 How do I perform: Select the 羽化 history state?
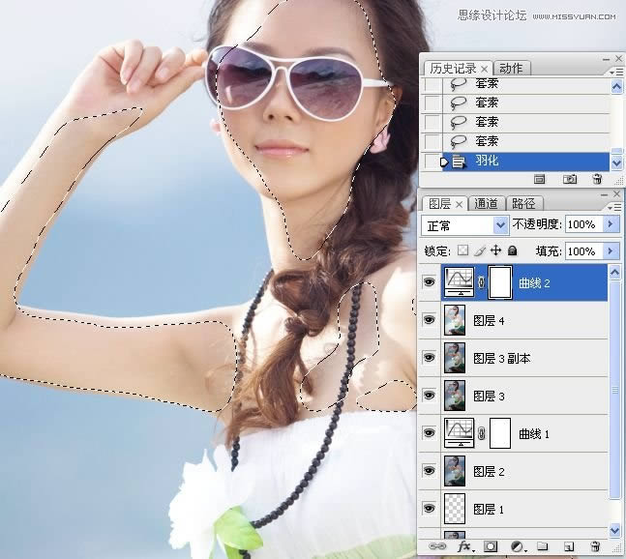tap(487, 161)
